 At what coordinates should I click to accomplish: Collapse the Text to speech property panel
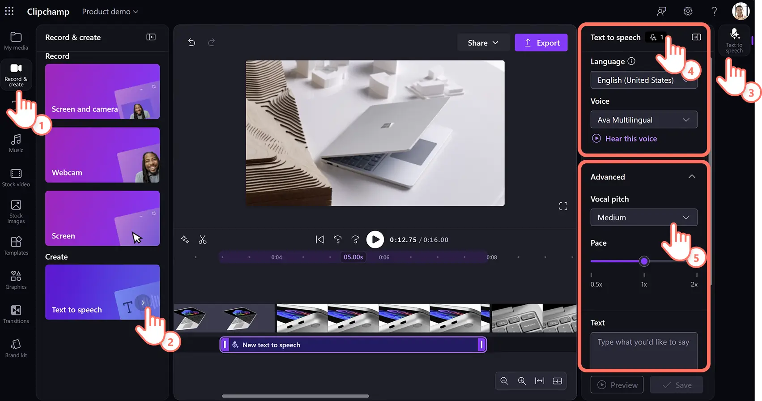tap(696, 37)
